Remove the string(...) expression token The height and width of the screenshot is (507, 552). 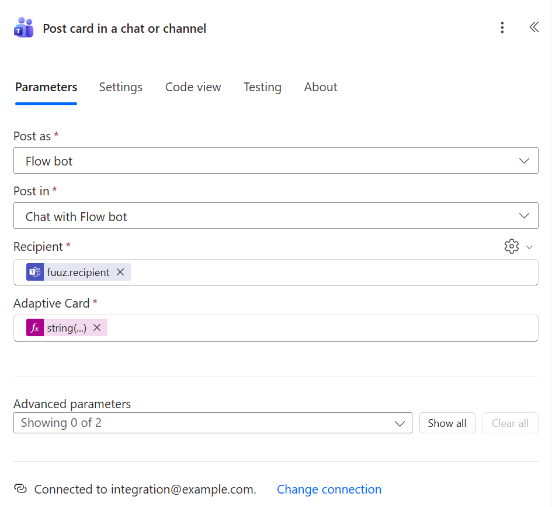pyautogui.click(x=97, y=327)
